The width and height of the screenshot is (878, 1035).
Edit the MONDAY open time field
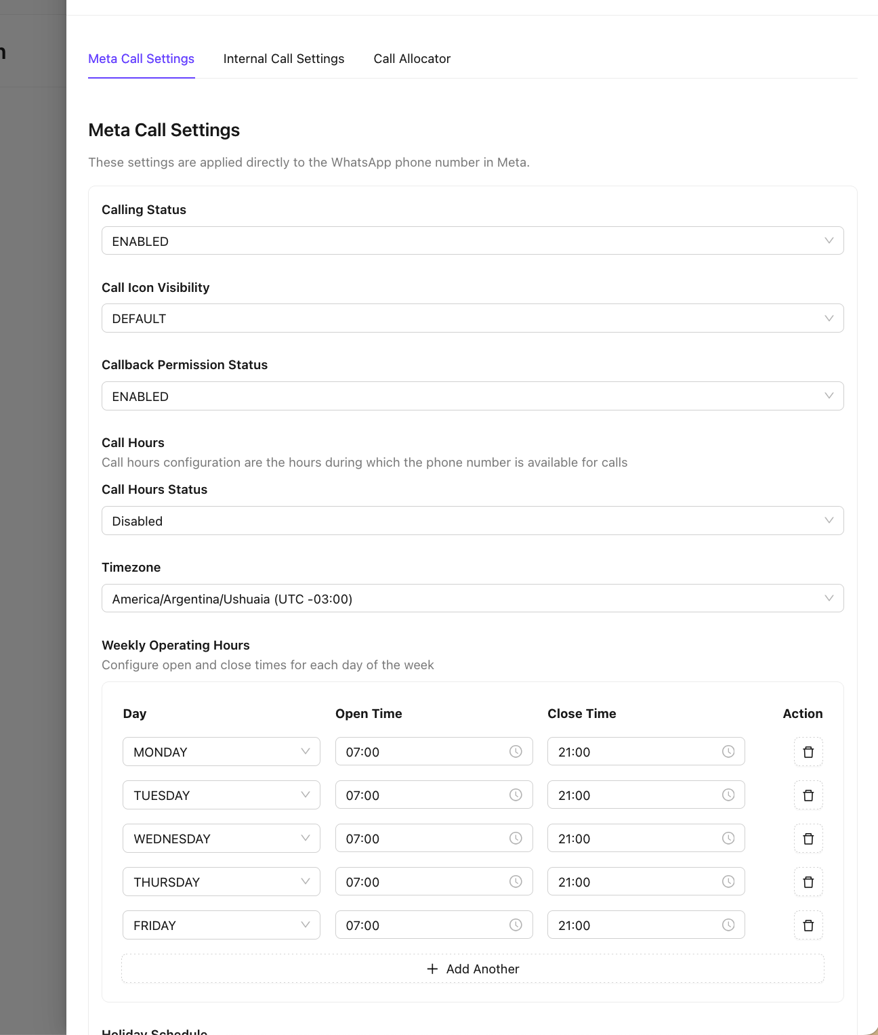pos(434,751)
